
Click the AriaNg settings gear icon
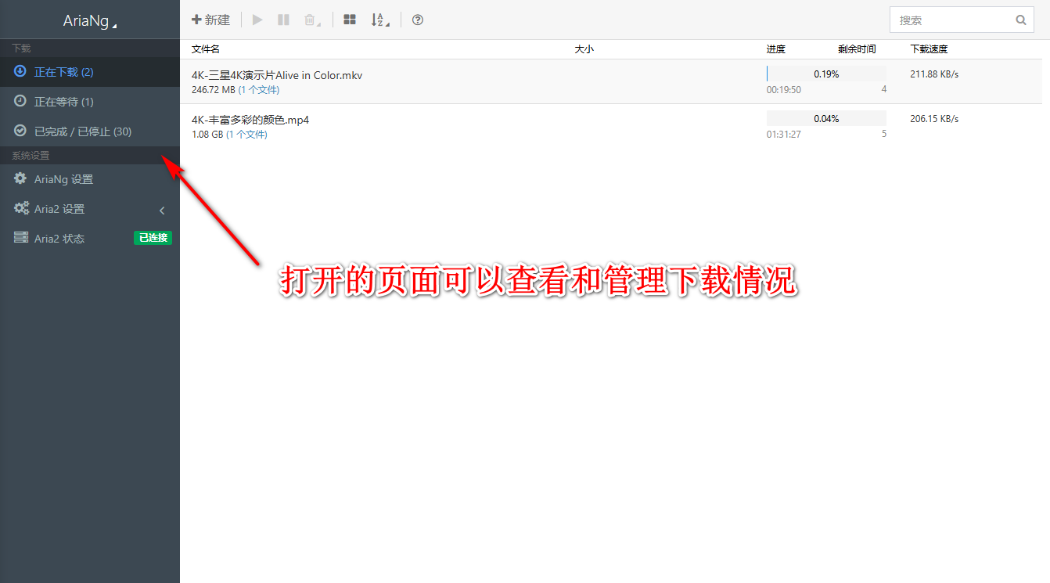(x=20, y=179)
